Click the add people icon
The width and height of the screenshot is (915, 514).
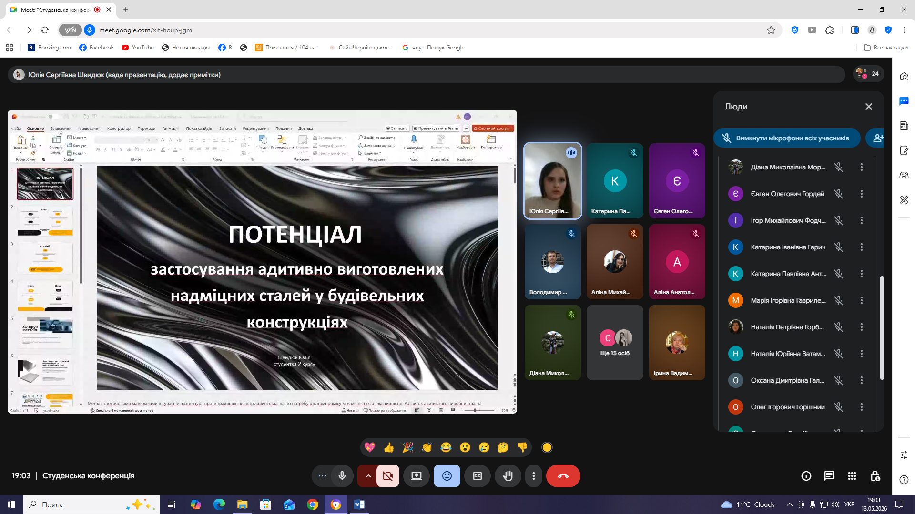pos(877,138)
